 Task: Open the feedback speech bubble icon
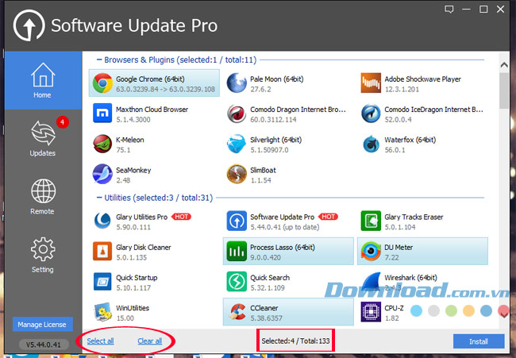[x=449, y=10]
